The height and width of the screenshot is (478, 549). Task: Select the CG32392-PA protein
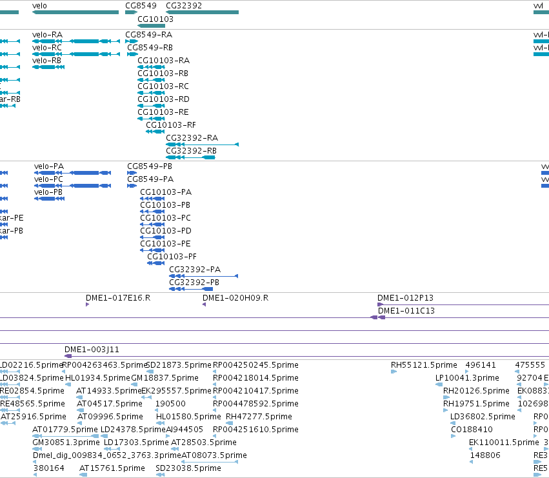point(203,276)
